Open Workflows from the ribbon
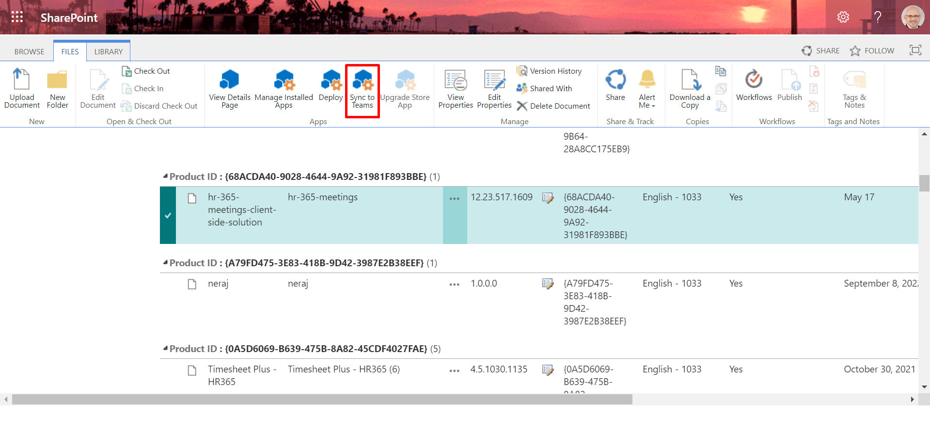The height and width of the screenshot is (435, 930). [x=754, y=85]
